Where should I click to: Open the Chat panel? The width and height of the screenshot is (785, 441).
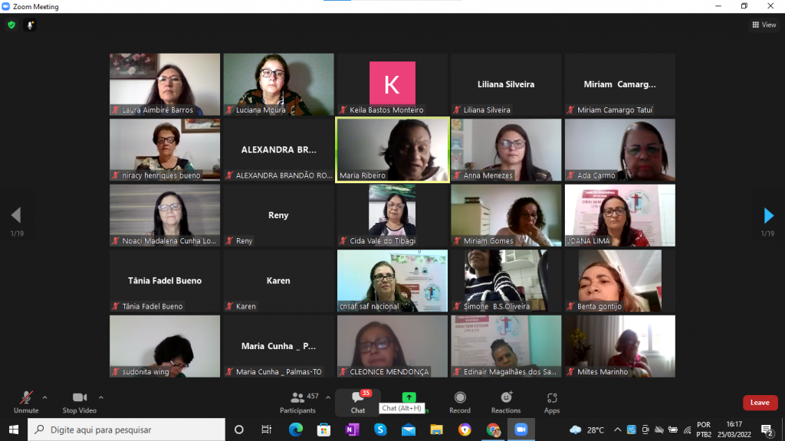(x=358, y=402)
